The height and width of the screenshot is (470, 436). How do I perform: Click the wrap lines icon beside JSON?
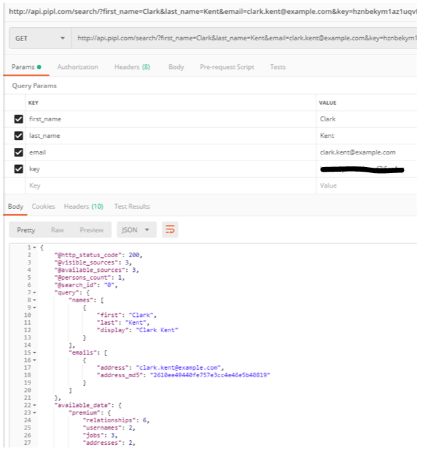coord(171,230)
